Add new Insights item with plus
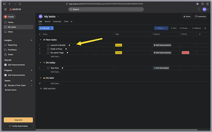 31,40
